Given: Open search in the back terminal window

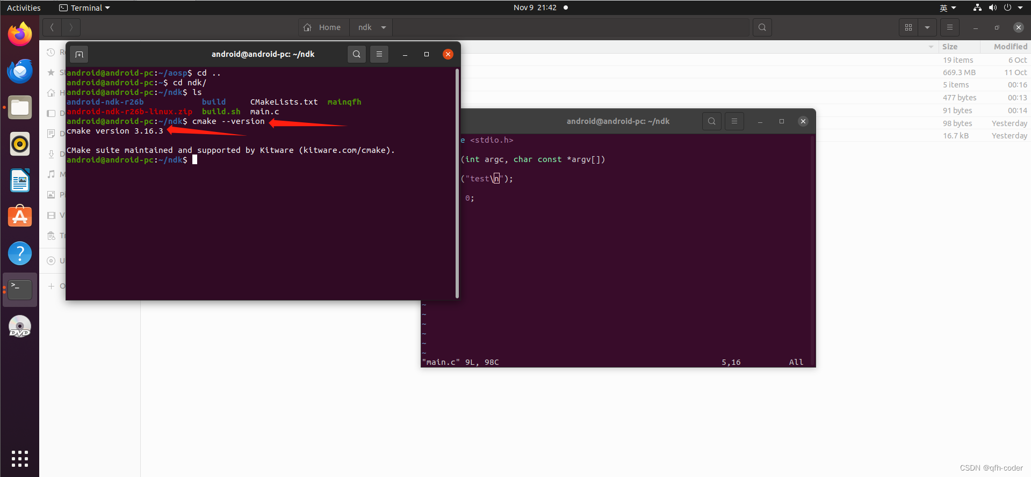Looking at the screenshot, I should (x=712, y=121).
